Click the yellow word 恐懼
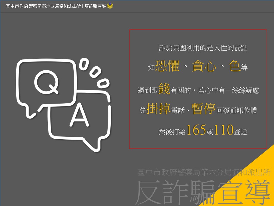The image size is (274, 206). (x=167, y=66)
